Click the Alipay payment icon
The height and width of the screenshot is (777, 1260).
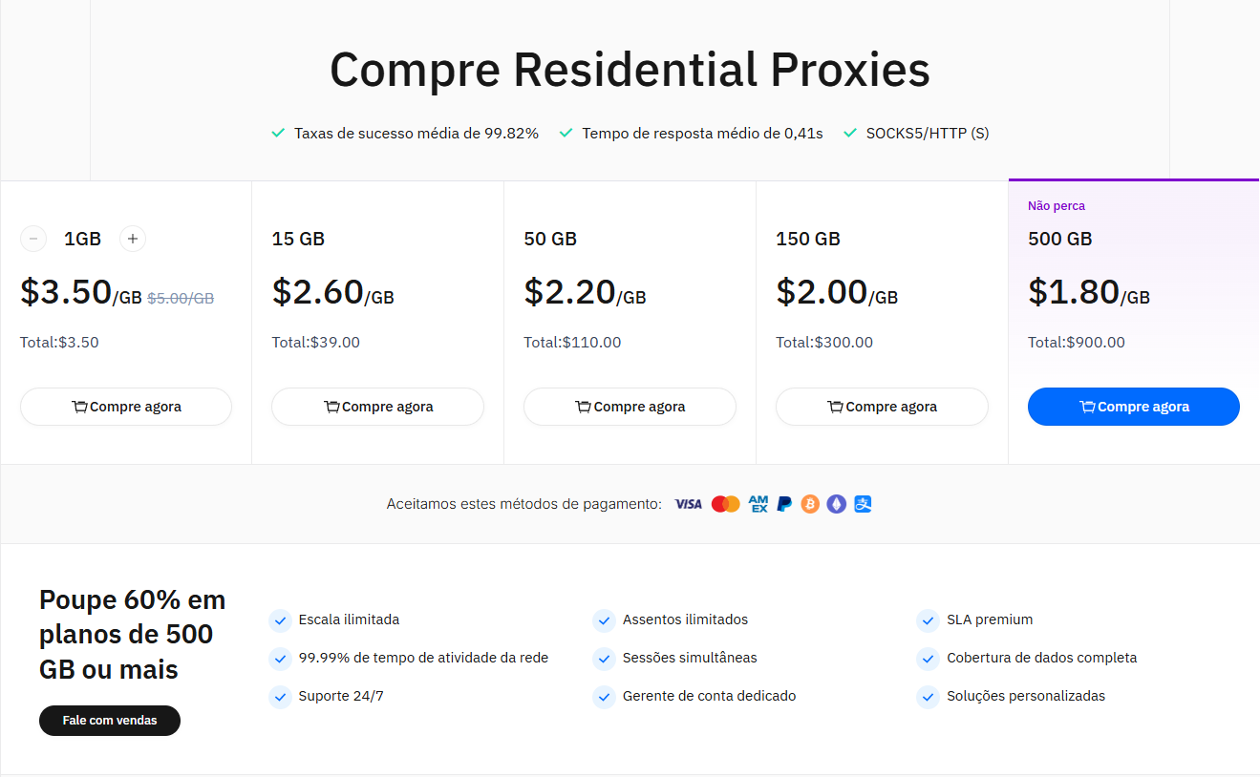(864, 504)
